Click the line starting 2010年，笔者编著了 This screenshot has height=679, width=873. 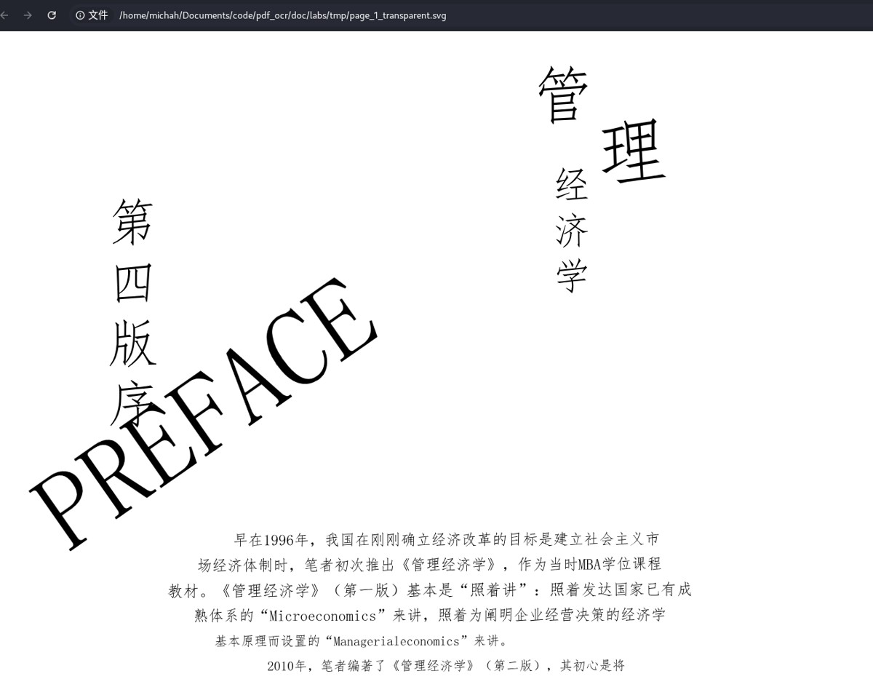(446, 666)
